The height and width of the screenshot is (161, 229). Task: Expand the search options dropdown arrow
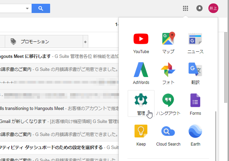(27, 8)
